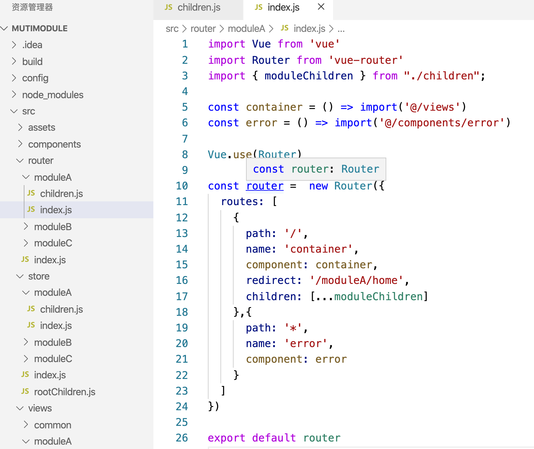The height and width of the screenshot is (449, 534).
Task: Click line number 26 in the gutter
Action: click(182, 438)
